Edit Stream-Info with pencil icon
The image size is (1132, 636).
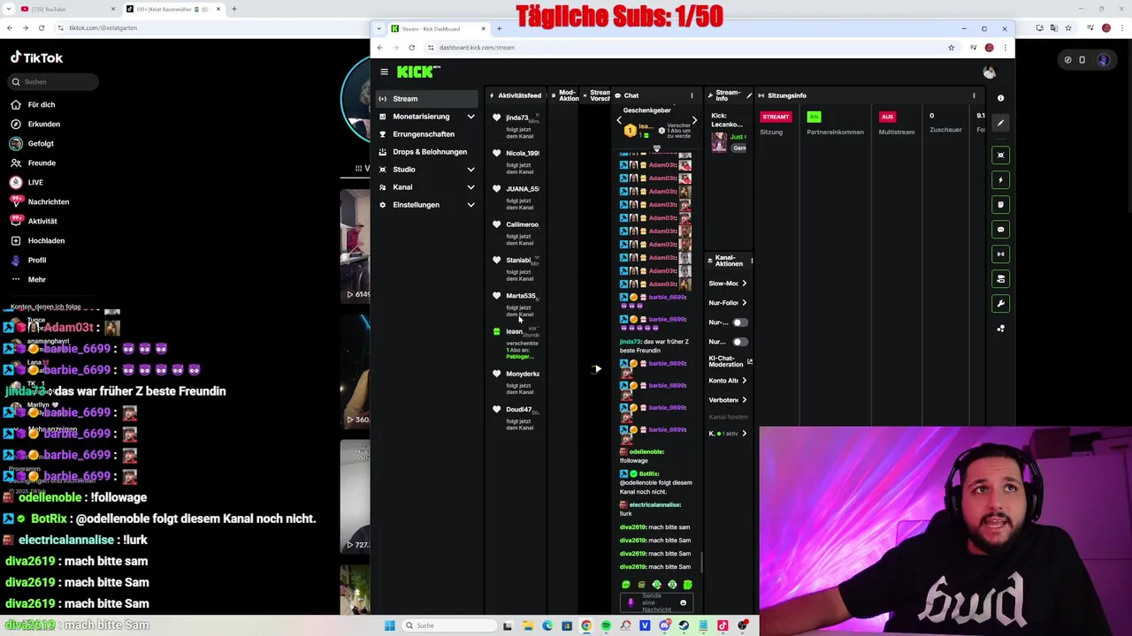pos(749,95)
